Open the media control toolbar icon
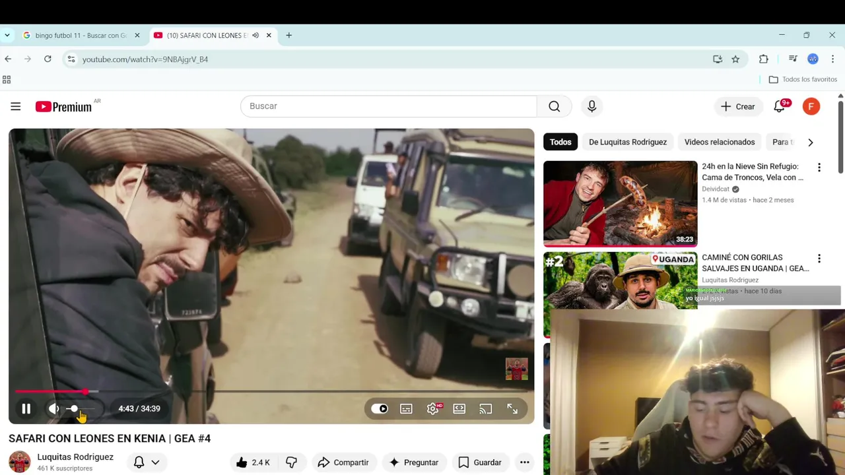This screenshot has width=845, height=475. pos(794,59)
